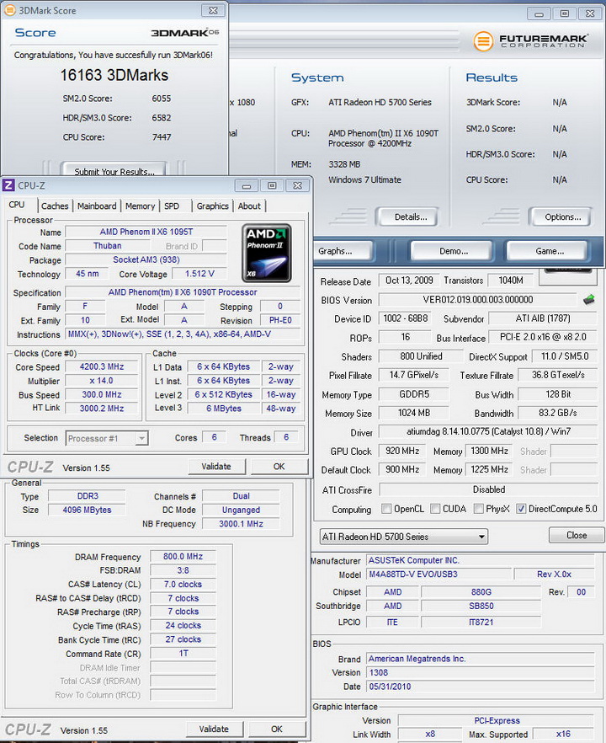606x743 pixels.
Task: Switch to the SPD tab
Action: (172, 206)
